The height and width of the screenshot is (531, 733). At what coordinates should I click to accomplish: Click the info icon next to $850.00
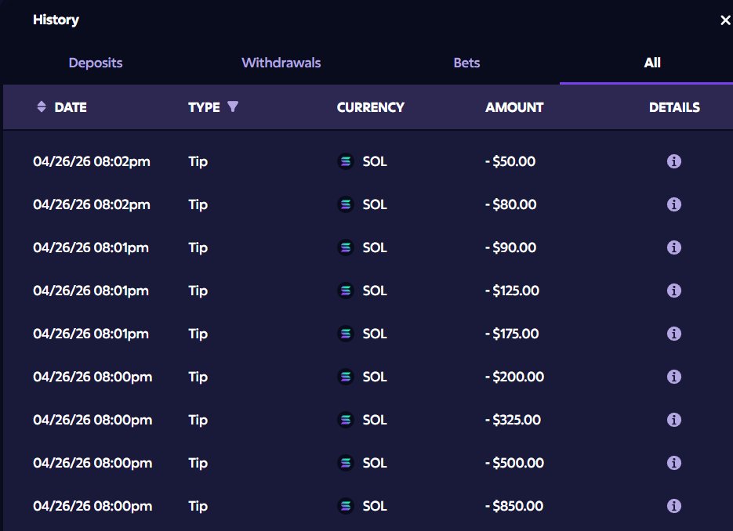(x=673, y=506)
